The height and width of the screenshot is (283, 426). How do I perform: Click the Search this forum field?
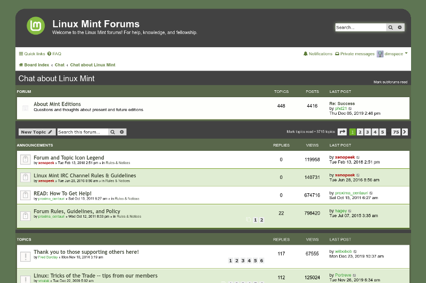click(83, 132)
